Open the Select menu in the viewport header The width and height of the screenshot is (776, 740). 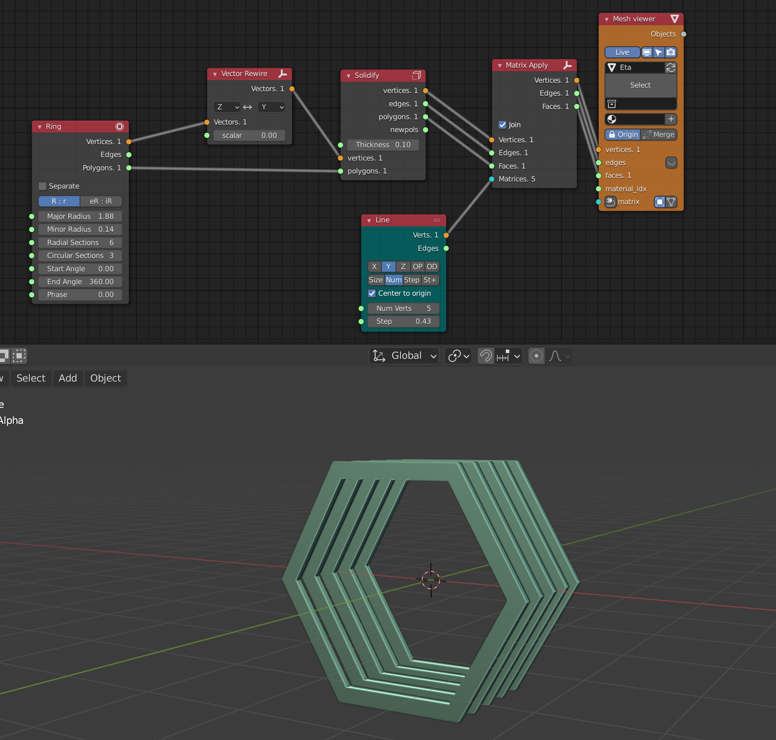31,378
